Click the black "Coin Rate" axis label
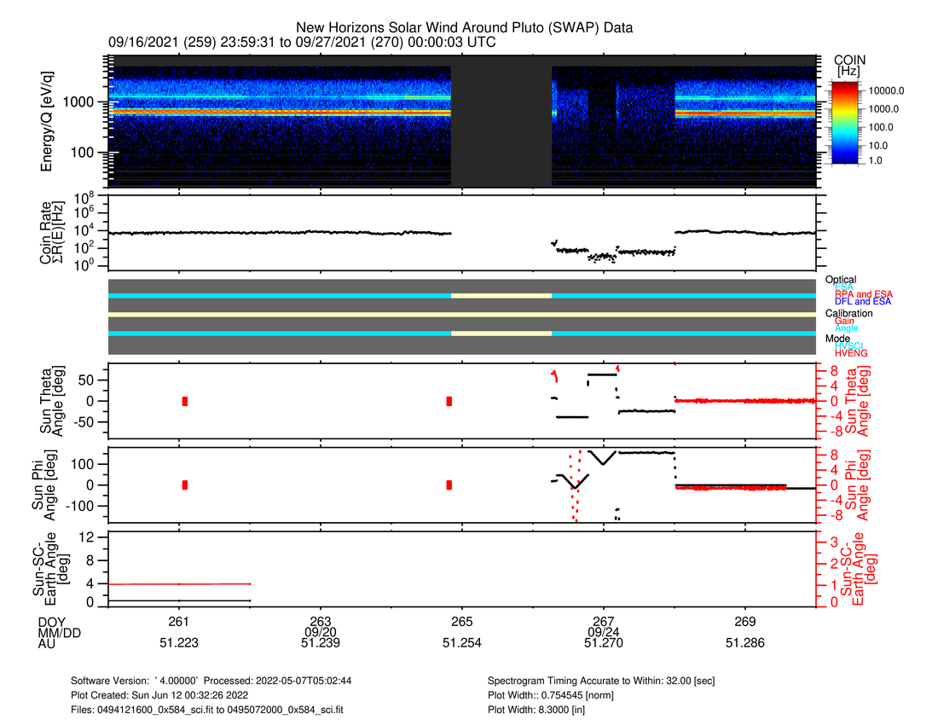Viewport: 938px width, 725px height. click(x=48, y=230)
